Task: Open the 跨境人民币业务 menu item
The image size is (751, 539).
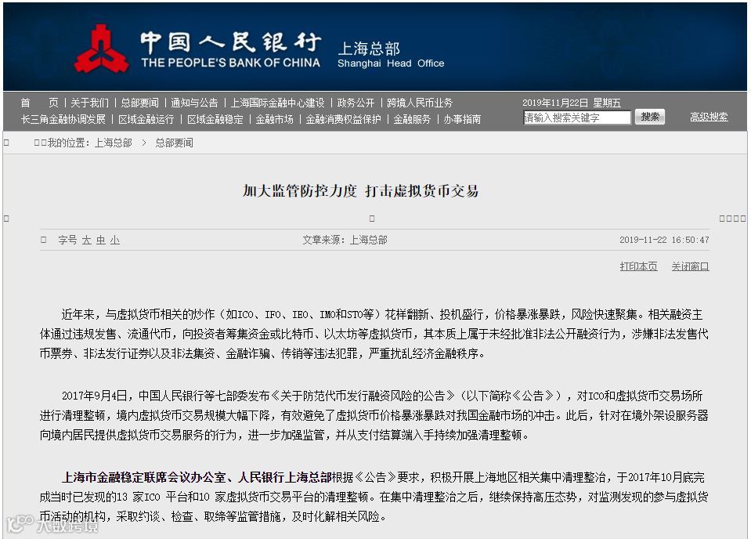Action: [420, 103]
